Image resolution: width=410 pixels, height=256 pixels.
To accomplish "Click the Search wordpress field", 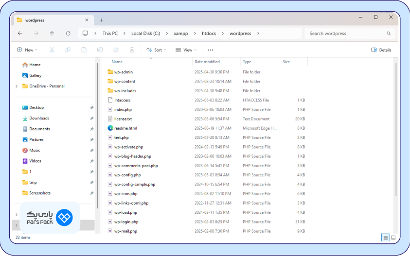I will click(x=350, y=34).
